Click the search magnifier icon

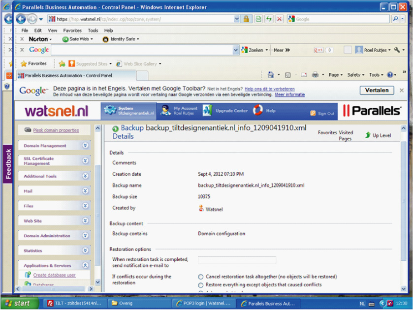pos(395,19)
